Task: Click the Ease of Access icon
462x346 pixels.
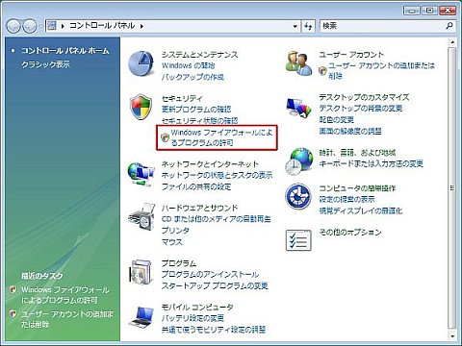Action: pos(298,196)
